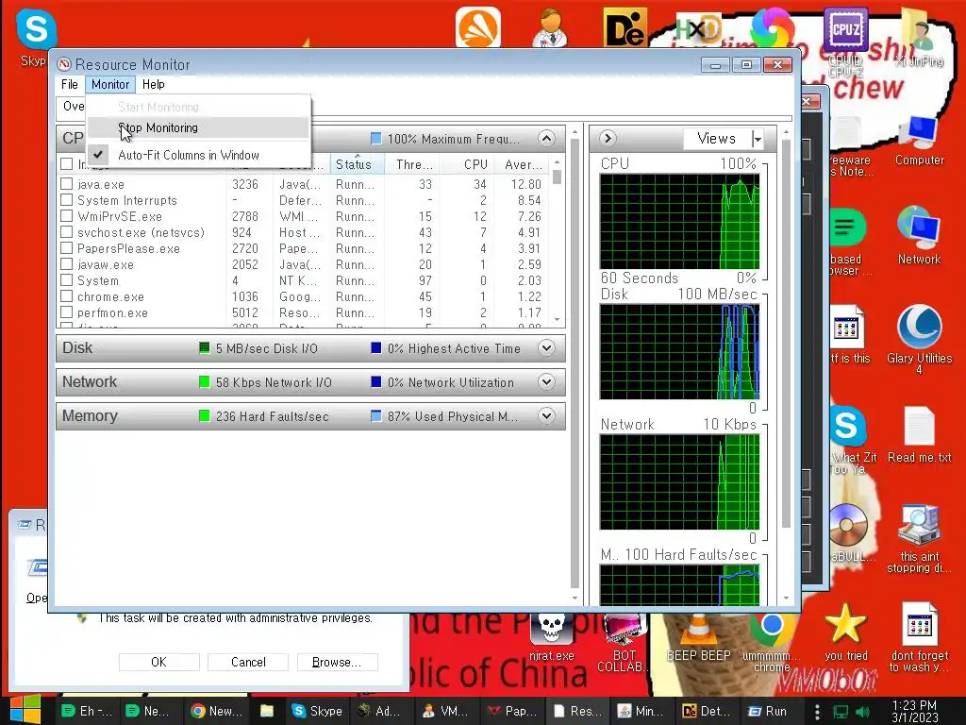Open the File Explorer taskbar icon
966x725 pixels.
[x=267, y=711]
